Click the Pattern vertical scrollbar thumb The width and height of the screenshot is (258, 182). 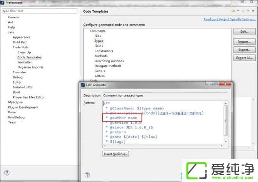(x=225, y=120)
